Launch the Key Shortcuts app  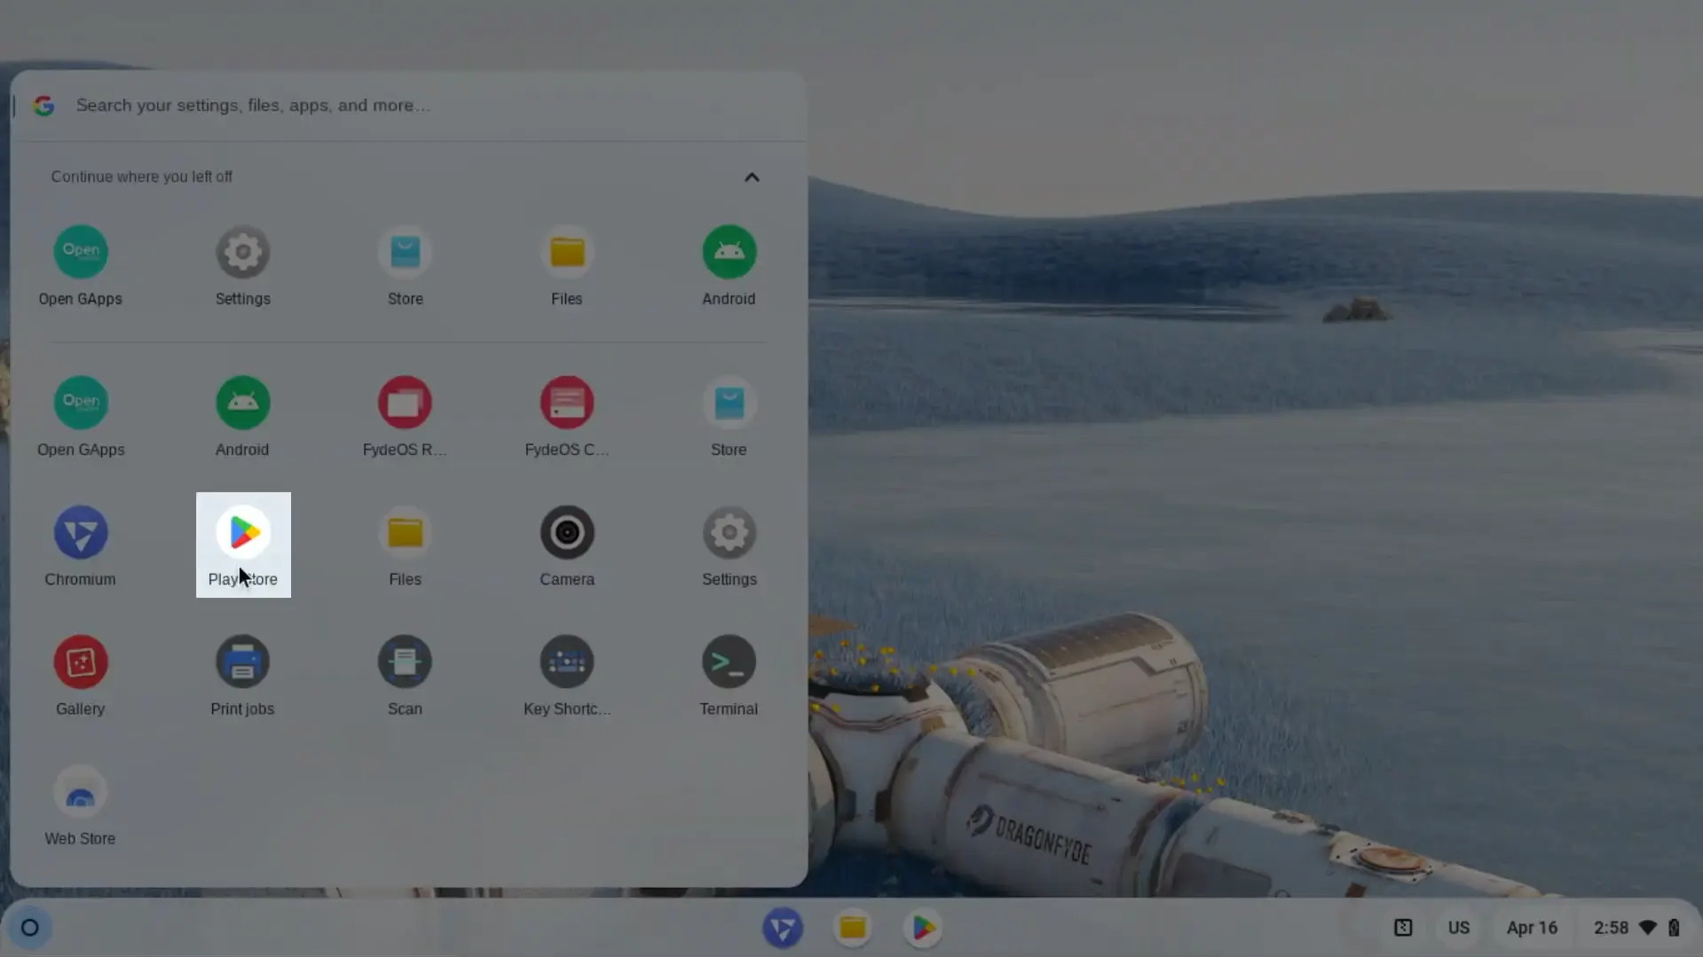[x=566, y=663]
